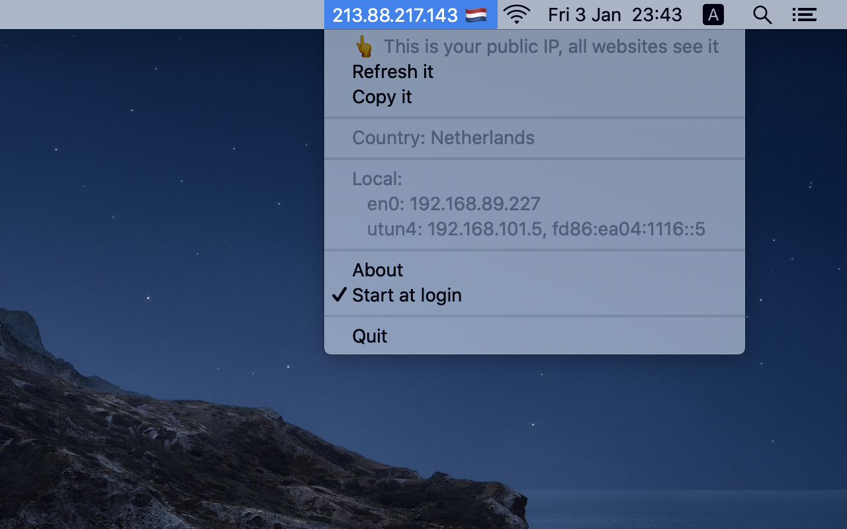Select "Quit" to exit the app

click(x=369, y=336)
